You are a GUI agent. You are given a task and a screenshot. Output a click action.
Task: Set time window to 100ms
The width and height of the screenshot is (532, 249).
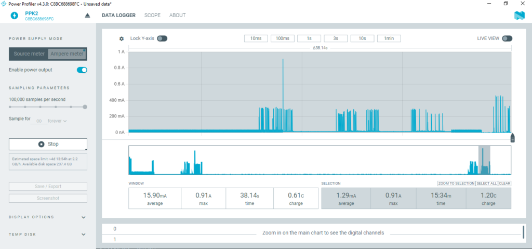click(x=282, y=38)
